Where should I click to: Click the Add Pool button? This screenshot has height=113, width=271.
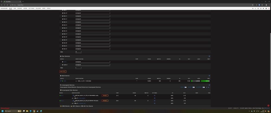(63, 72)
